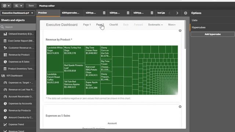Click the Landslide White Sugar treemap cell
The image size is (235, 132).
click(x=55, y=59)
